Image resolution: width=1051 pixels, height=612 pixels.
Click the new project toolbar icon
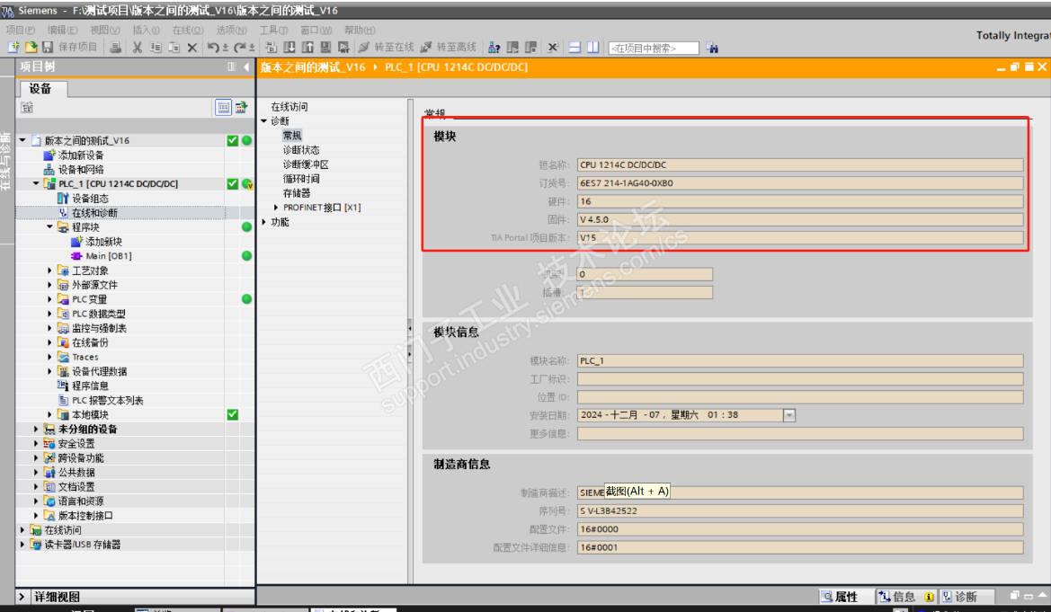point(13,47)
